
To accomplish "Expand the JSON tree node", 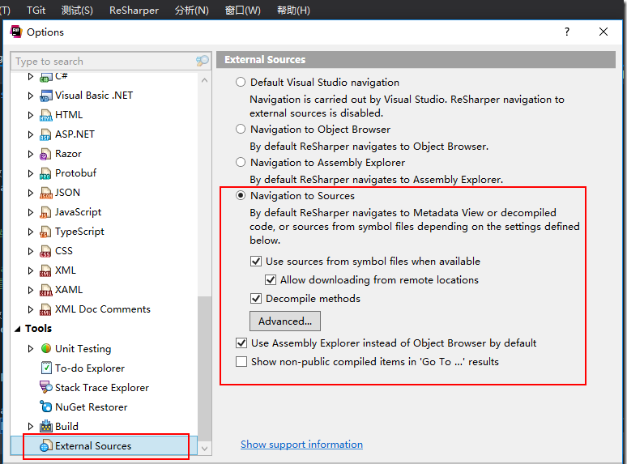I will pos(31,193).
